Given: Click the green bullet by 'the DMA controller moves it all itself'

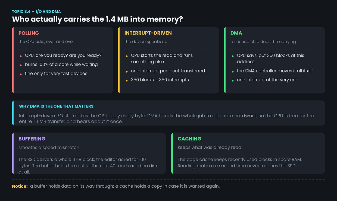Looking at the screenshot, I should 233,72.
